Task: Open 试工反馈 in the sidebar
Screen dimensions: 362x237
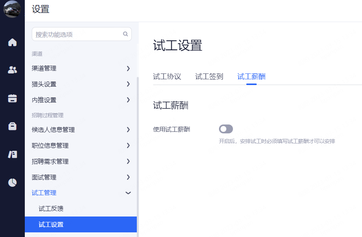Action: tap(51, 209)
